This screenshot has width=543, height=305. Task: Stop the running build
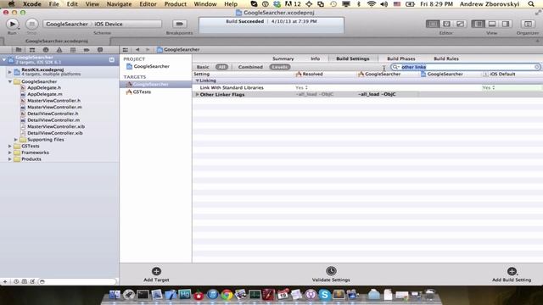point(32,24)
